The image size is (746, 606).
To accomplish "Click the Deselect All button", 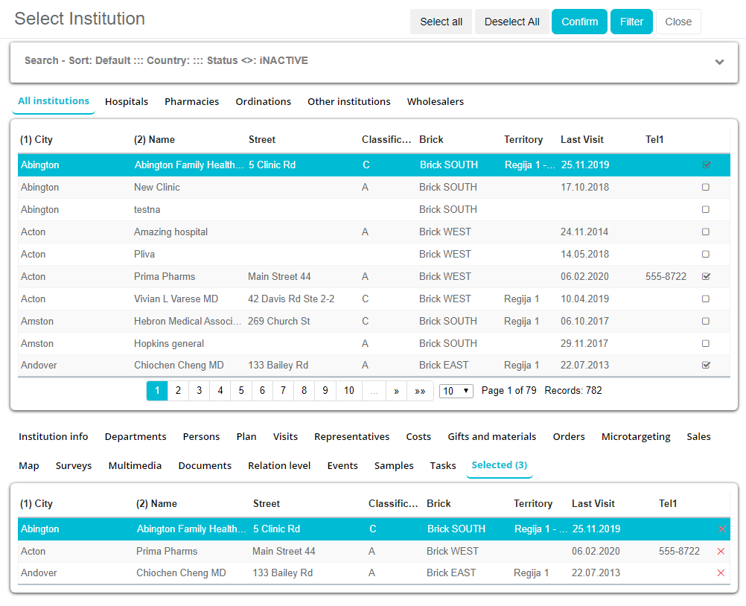I will point(511,22).
